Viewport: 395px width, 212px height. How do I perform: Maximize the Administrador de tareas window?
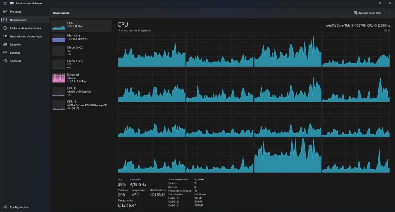point(380,3)
